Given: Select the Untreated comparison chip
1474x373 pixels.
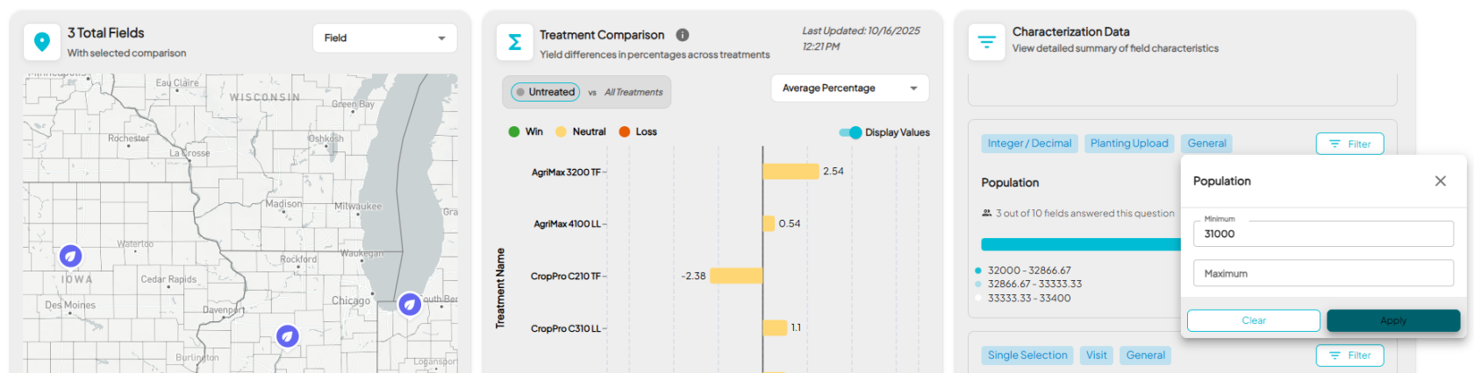Looking at the screenshot, I should [x=545, y=92].
